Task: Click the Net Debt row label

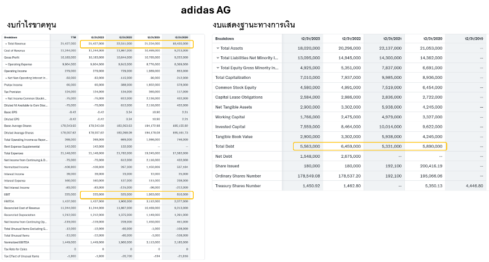Action: [224, 156]
